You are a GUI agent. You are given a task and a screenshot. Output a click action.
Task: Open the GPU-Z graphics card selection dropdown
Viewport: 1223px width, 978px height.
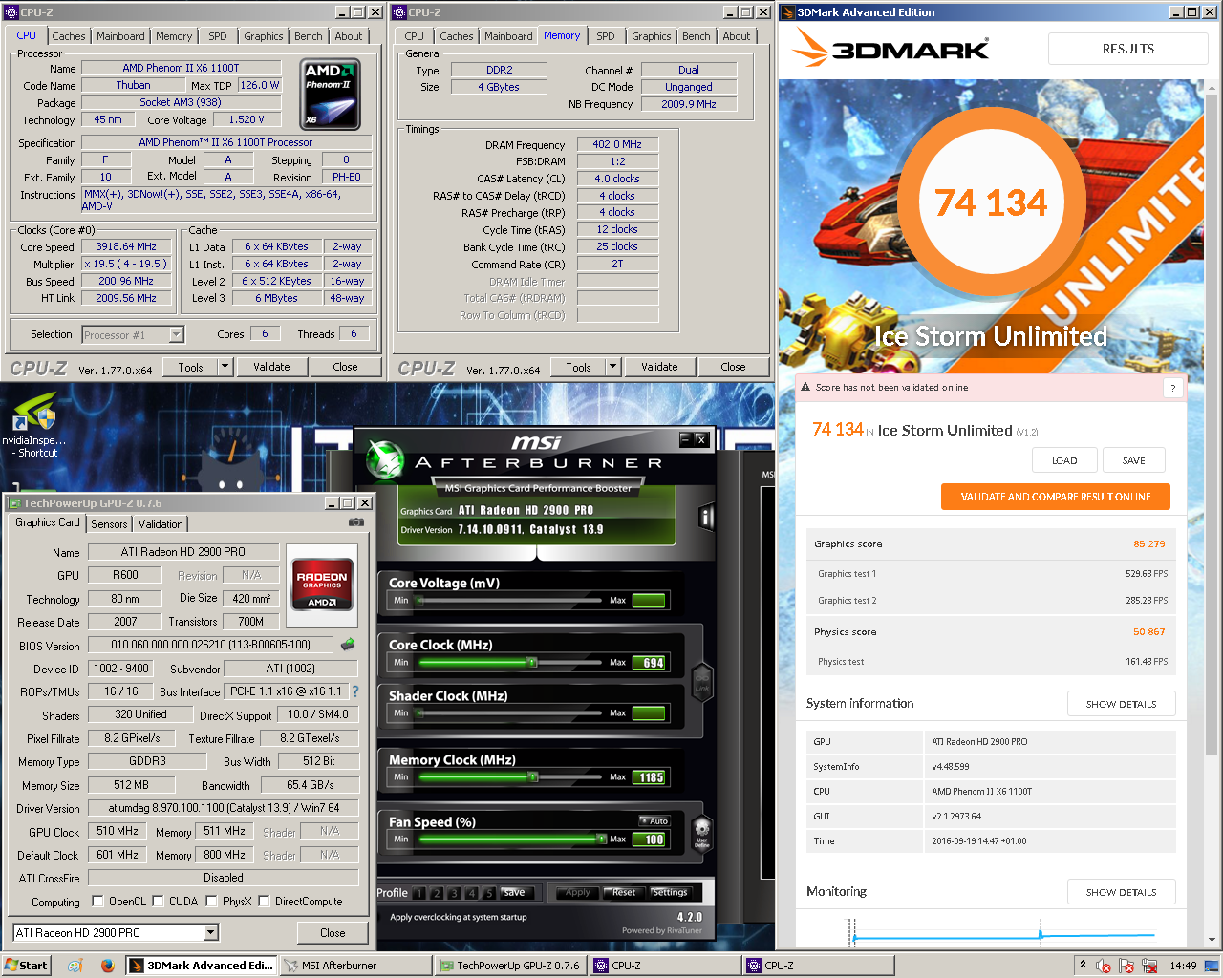tap(117, 933)
